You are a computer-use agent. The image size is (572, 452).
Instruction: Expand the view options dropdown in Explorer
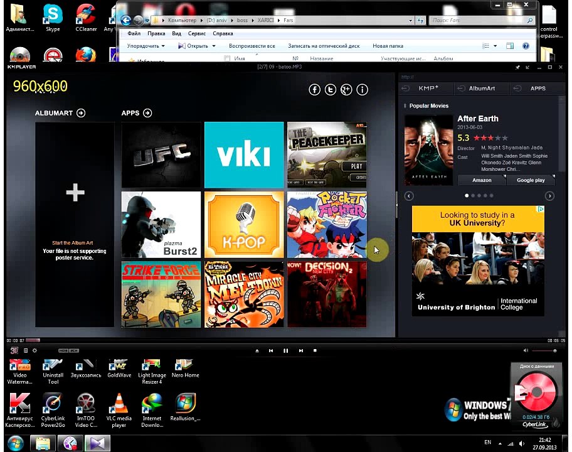point(495,46)
